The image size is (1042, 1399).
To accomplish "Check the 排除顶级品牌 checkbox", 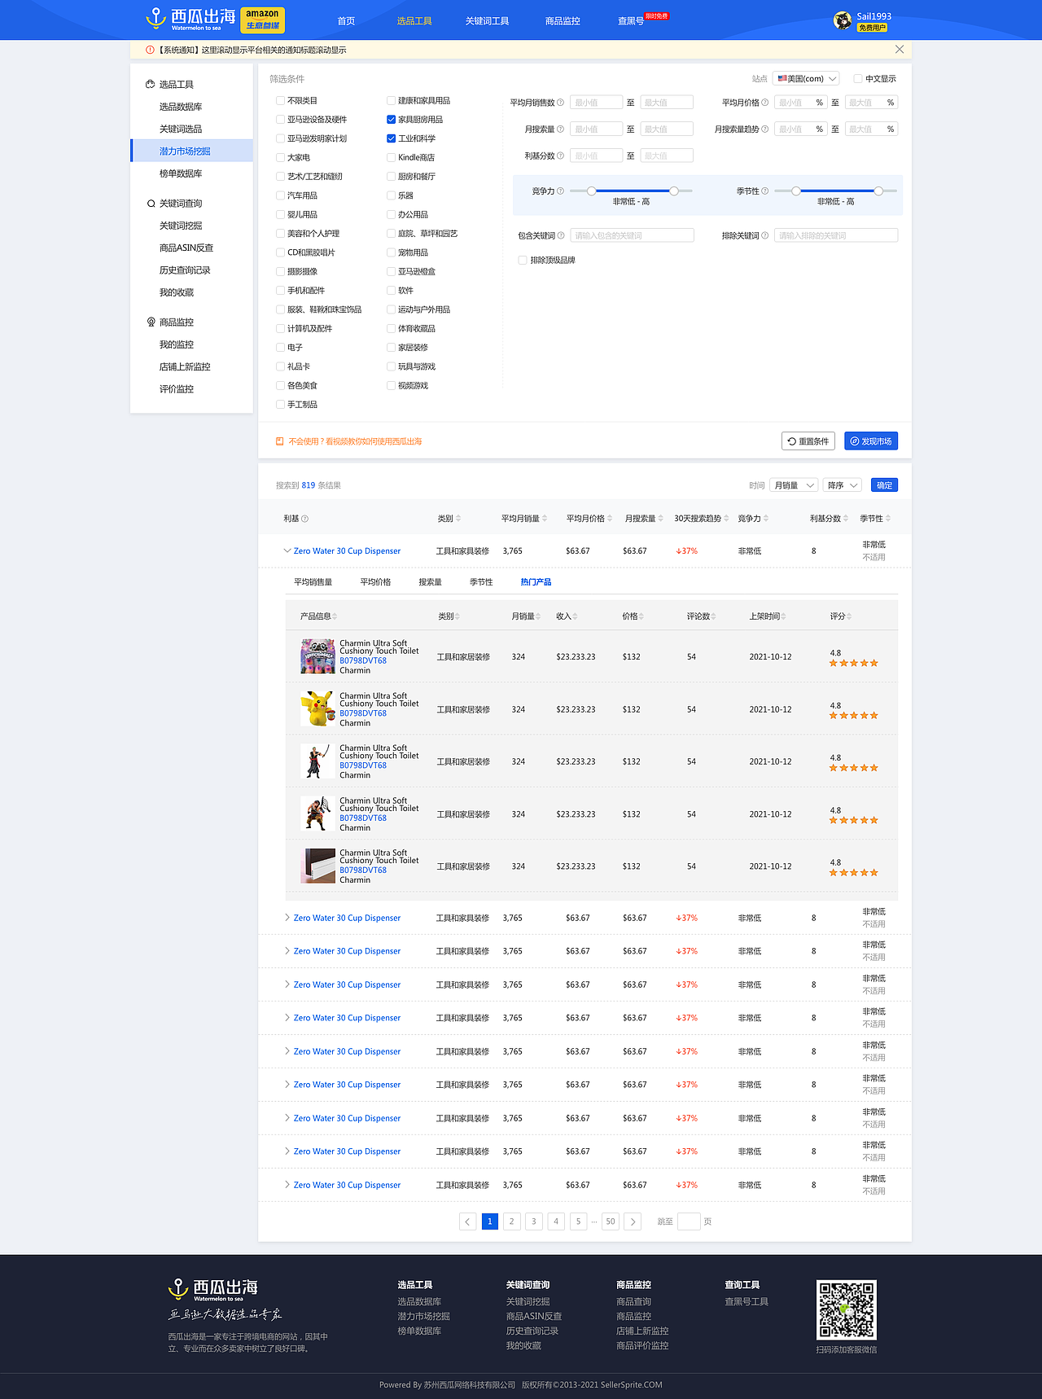I will 523,261.
